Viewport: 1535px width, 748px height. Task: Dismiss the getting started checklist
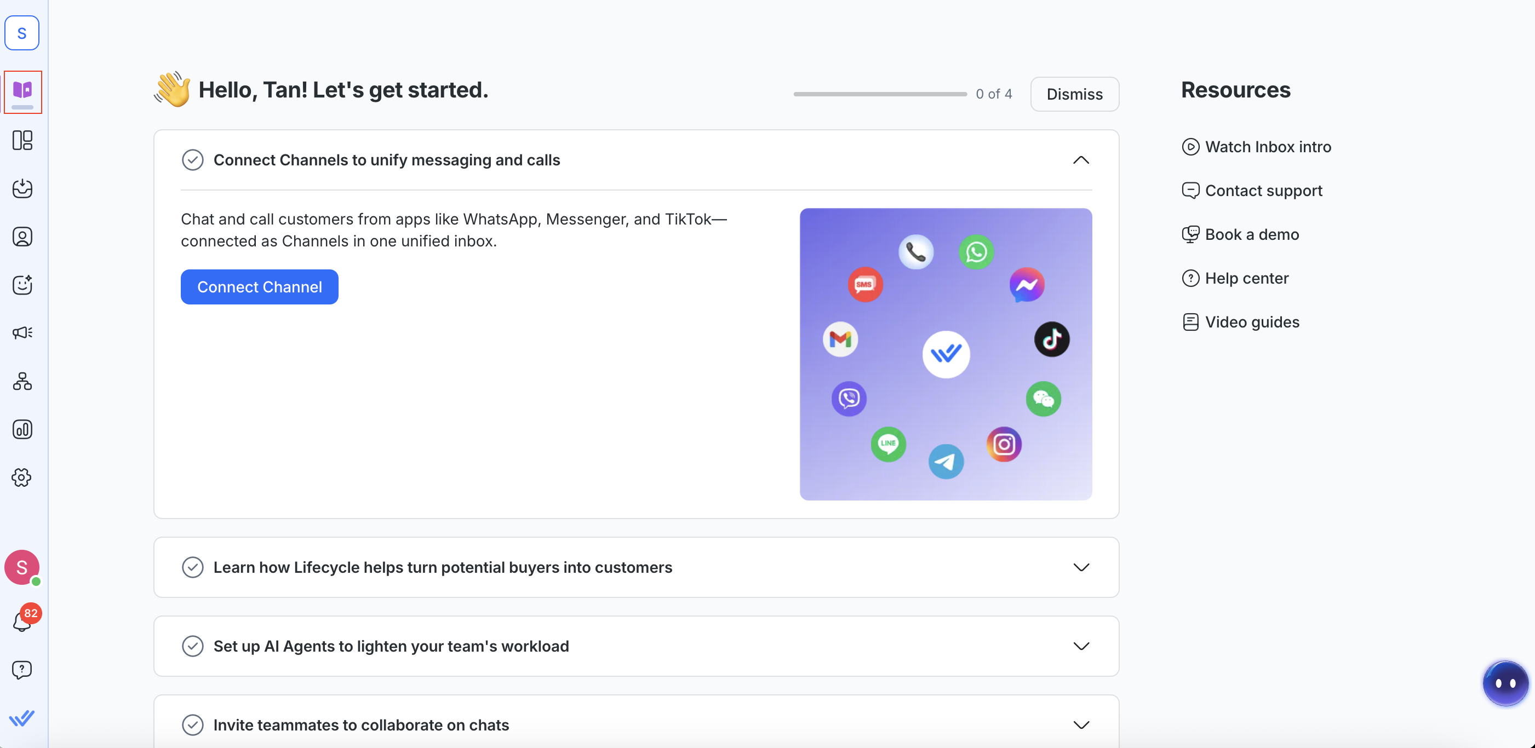tap(1074, 94)
